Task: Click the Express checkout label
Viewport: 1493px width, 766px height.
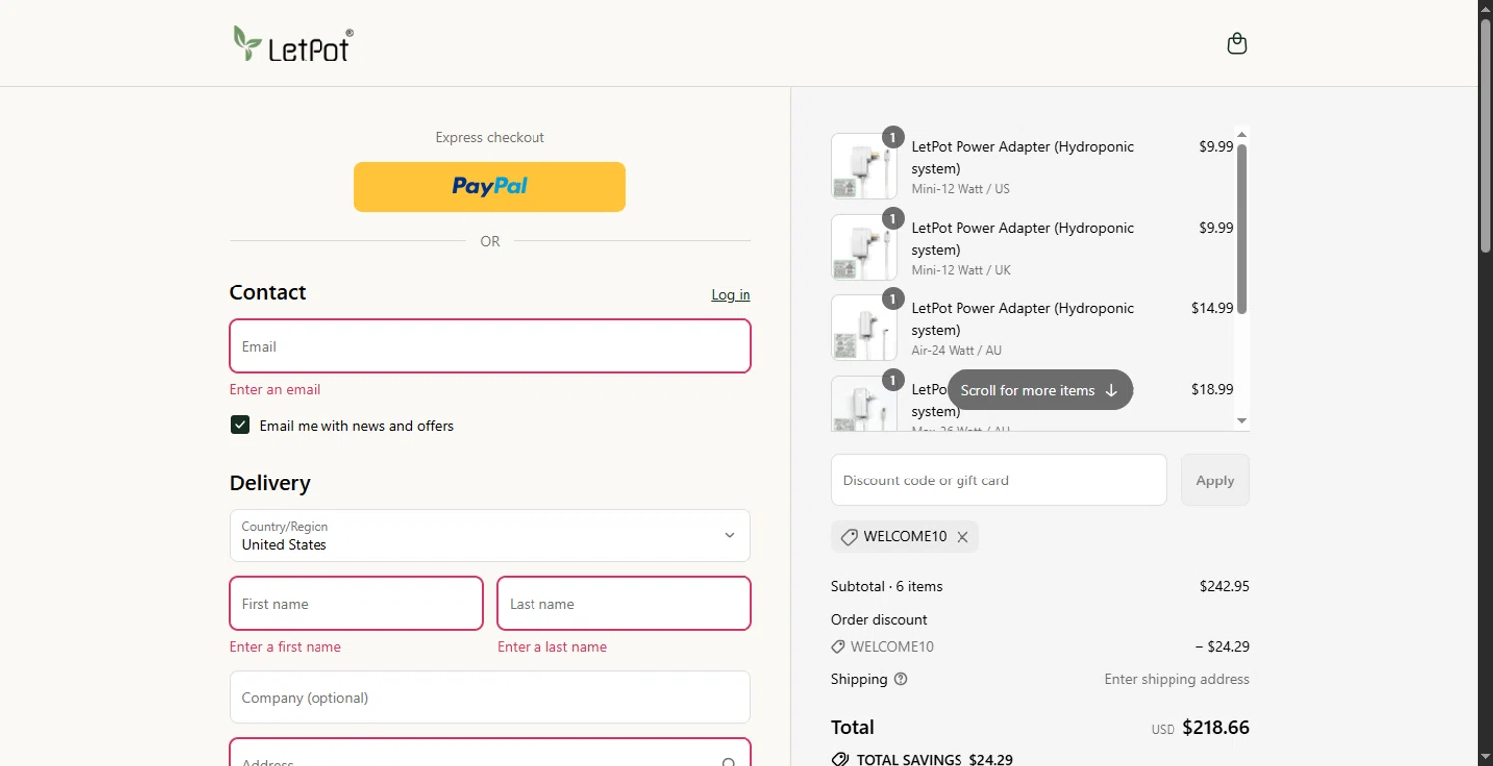Action: [490, 137]
